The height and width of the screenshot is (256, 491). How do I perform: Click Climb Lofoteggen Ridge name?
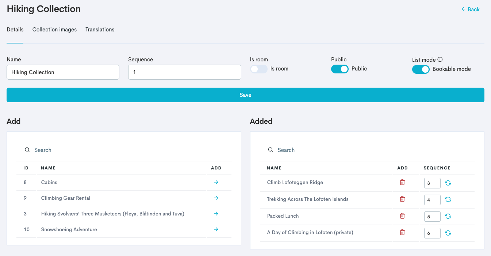pyautogui.click(x=295, y=182)
